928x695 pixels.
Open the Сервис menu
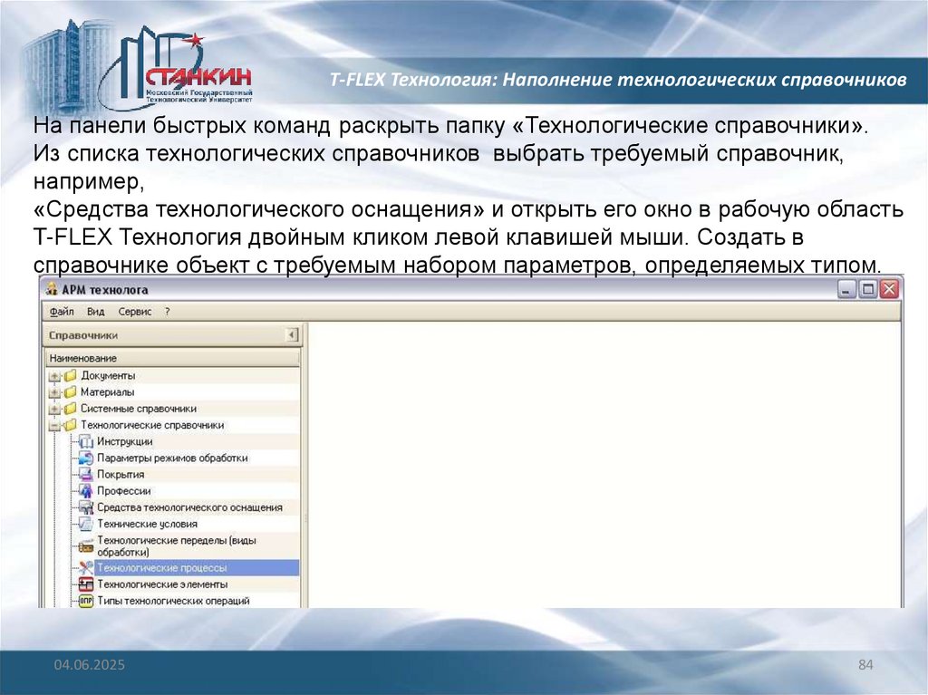pyautogui.click(x=135, y=312)
